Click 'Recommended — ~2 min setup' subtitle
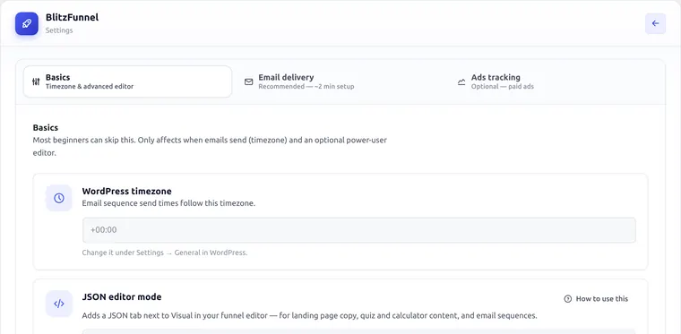The width and height of the screenshot is (681, 334). pyautogui.click(x=306, y=87)
